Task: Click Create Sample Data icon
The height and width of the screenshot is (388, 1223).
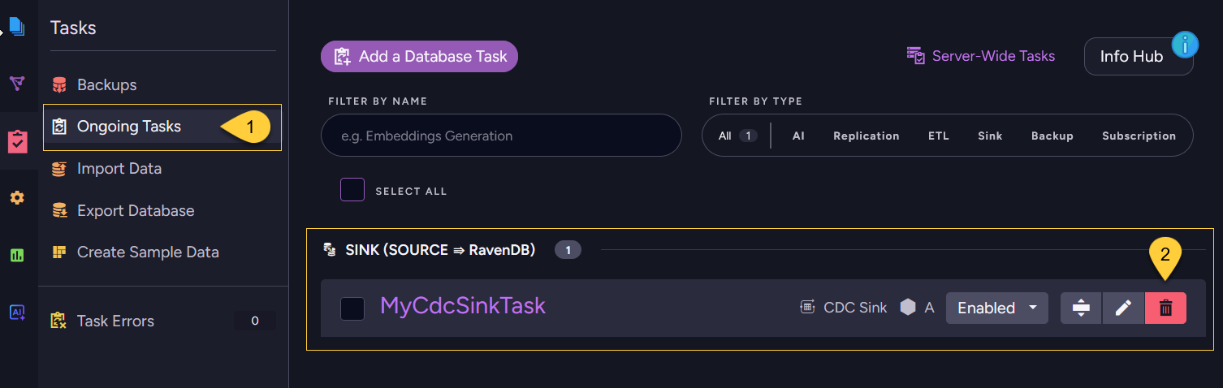Action: [x=59, y=252]
